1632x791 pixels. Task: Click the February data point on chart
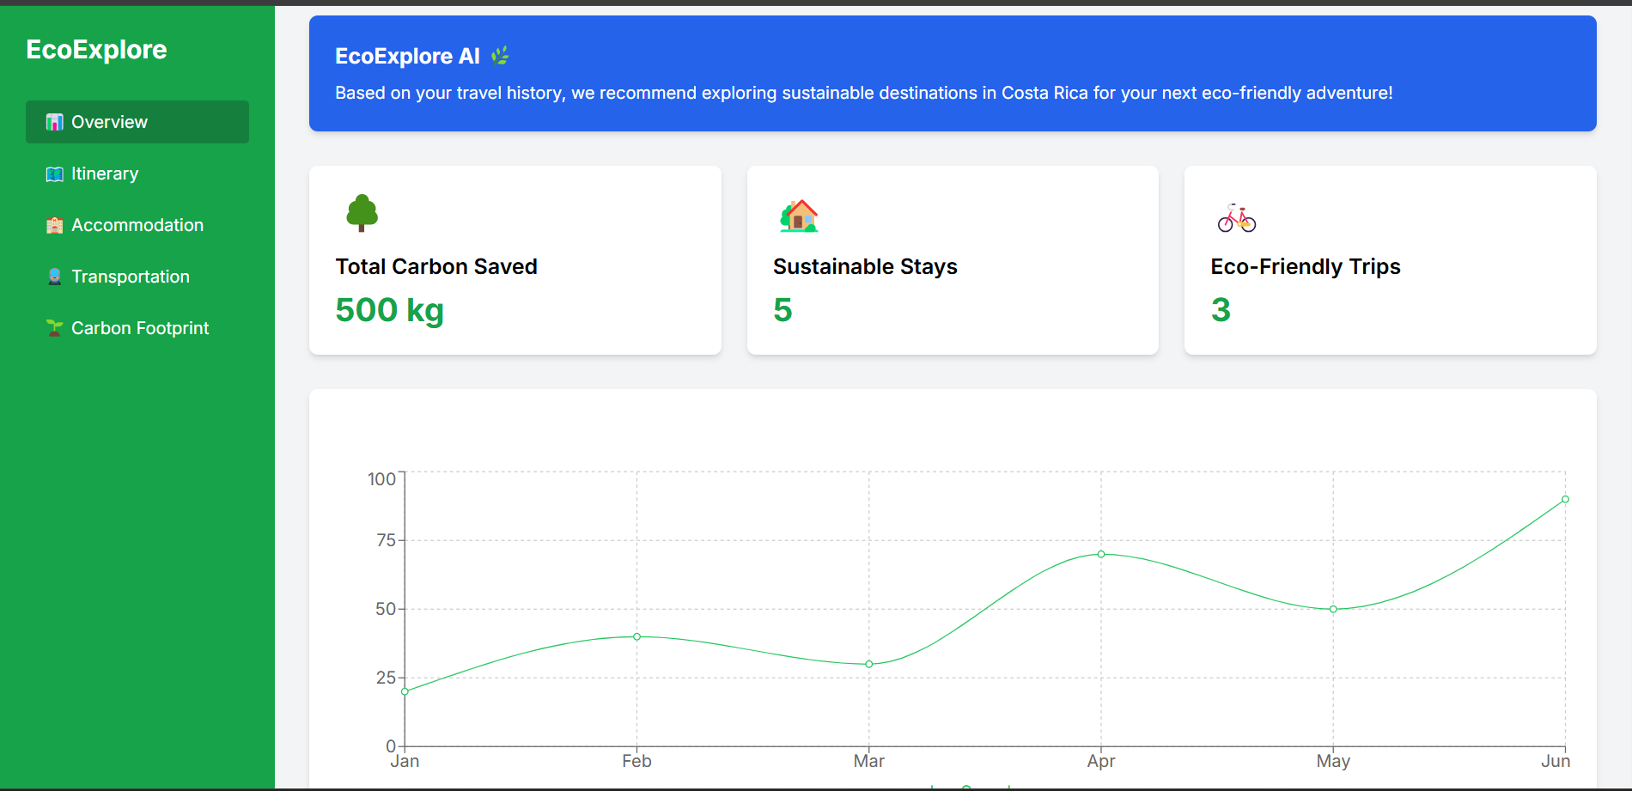click(636, 636)
